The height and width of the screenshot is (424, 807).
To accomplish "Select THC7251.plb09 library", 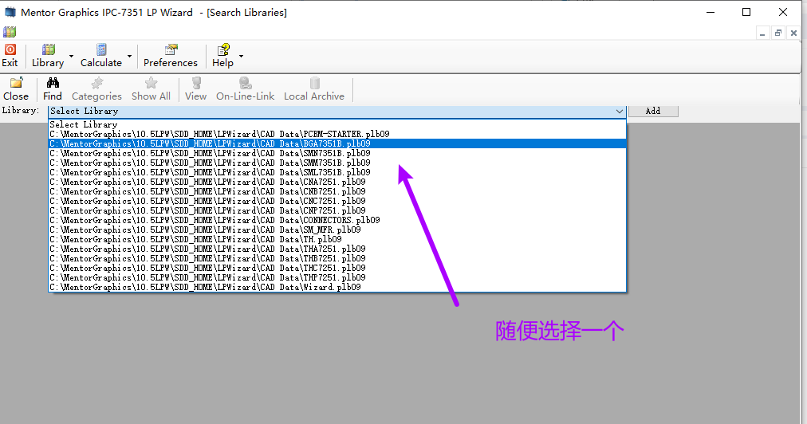I will 337,268.
